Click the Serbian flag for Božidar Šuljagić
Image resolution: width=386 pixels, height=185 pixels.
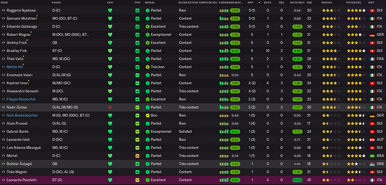(372, 164)
